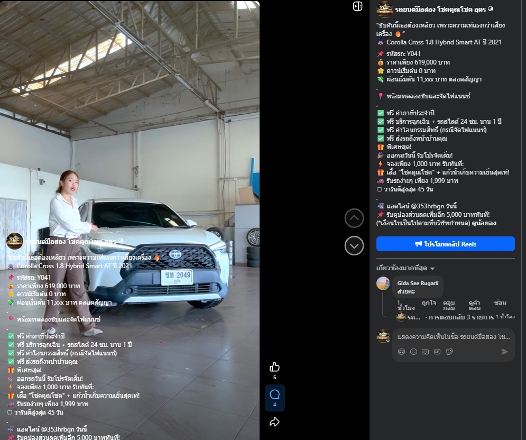526x440 pixels.
Task: Go to next reel with down chevron
Action: (354, 246)
